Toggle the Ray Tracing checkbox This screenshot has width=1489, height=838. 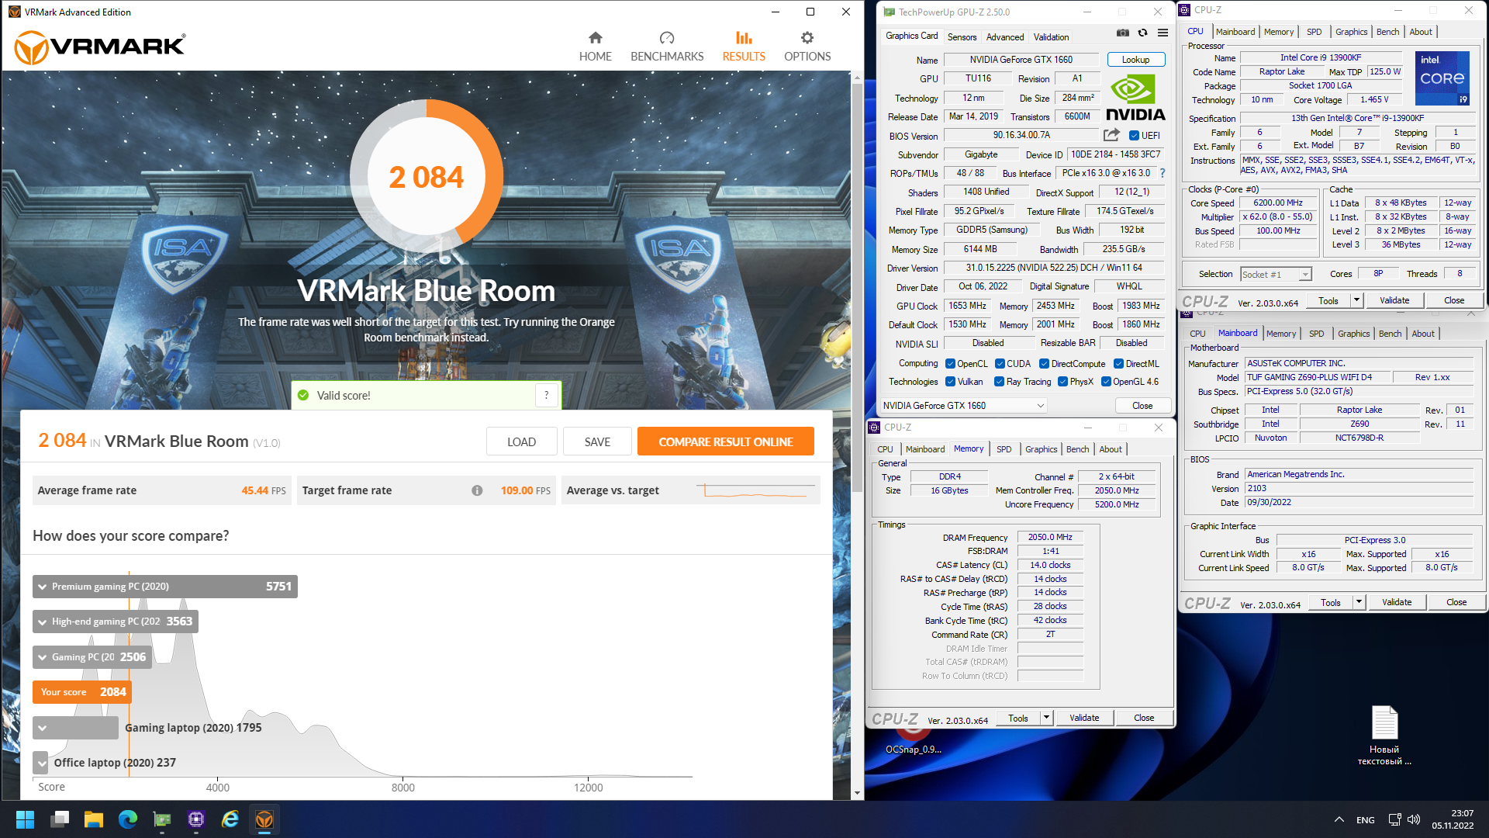click(x=1000, y=382)
